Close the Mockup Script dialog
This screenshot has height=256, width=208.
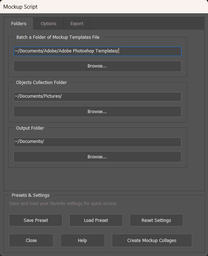tap(31, 240)
